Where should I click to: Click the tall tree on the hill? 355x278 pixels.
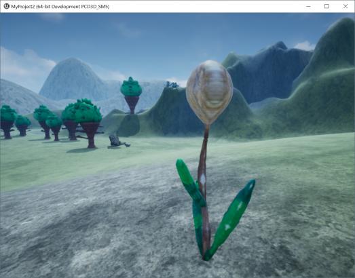coord(131,96)
